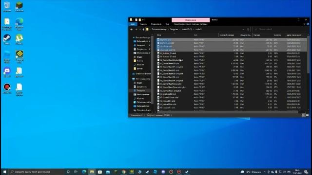312x175 pixels.
Task: Show hidden system tray icons
Action: [265, 172]
